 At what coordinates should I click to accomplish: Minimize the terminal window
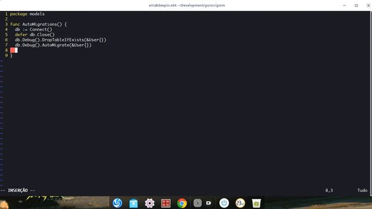[344, 5]
